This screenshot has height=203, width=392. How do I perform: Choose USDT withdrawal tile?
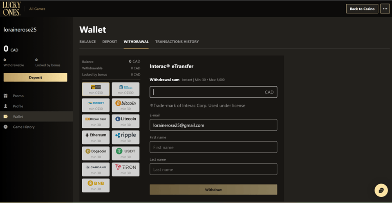click(125, 153)
